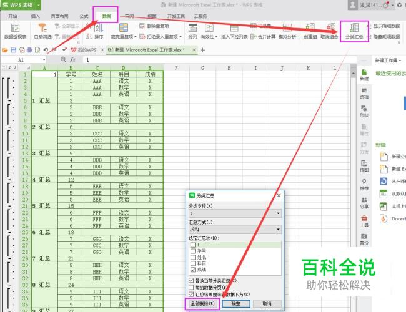406x312 pixels.
Task: Toggle 汇总结果显示在数据下方 checkbox
Action: click(191, 294)
